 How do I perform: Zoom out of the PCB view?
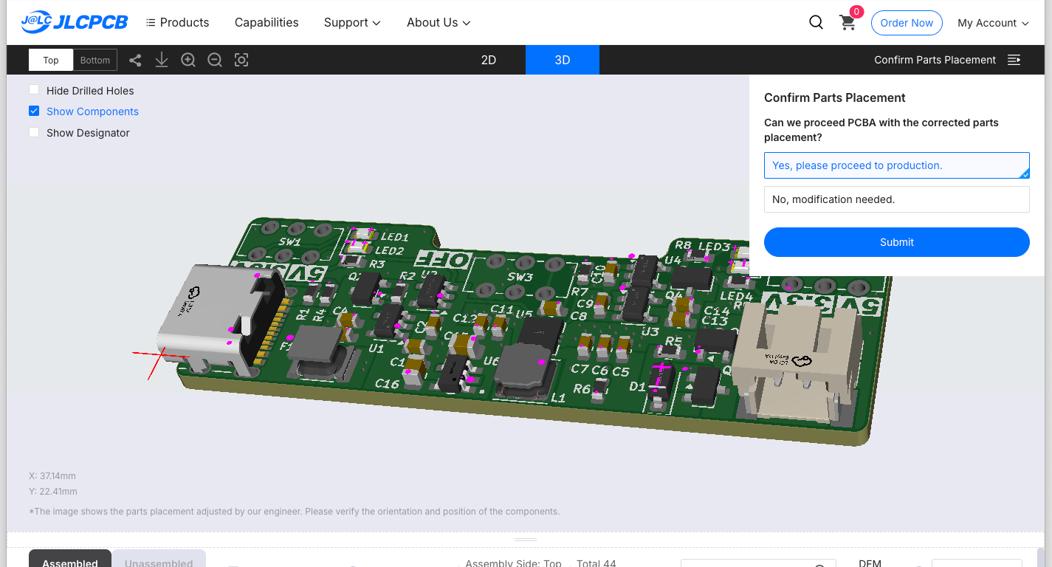(215, 61)
